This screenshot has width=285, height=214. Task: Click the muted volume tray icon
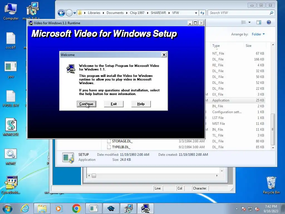pyautogui.click(x=257, y=209)
